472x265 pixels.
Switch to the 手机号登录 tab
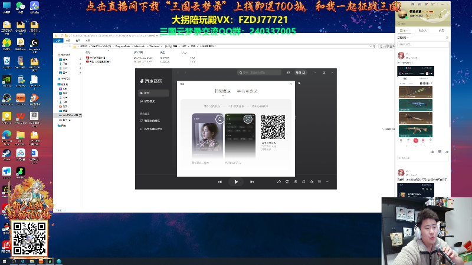[247, 91]
